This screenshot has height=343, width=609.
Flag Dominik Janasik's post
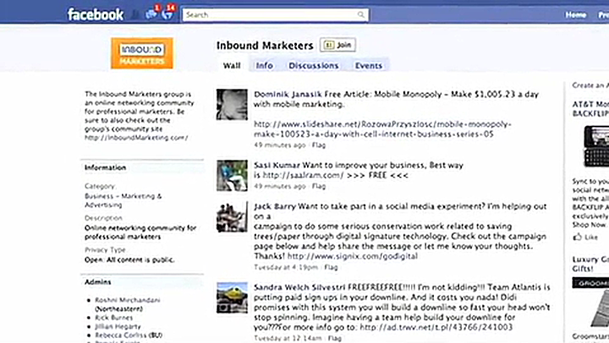coord(317,144)
